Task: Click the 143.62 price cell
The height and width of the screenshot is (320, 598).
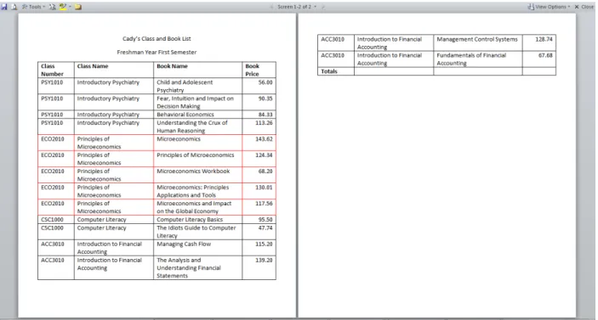Action: pyautogui.click(x=259, y=143)
